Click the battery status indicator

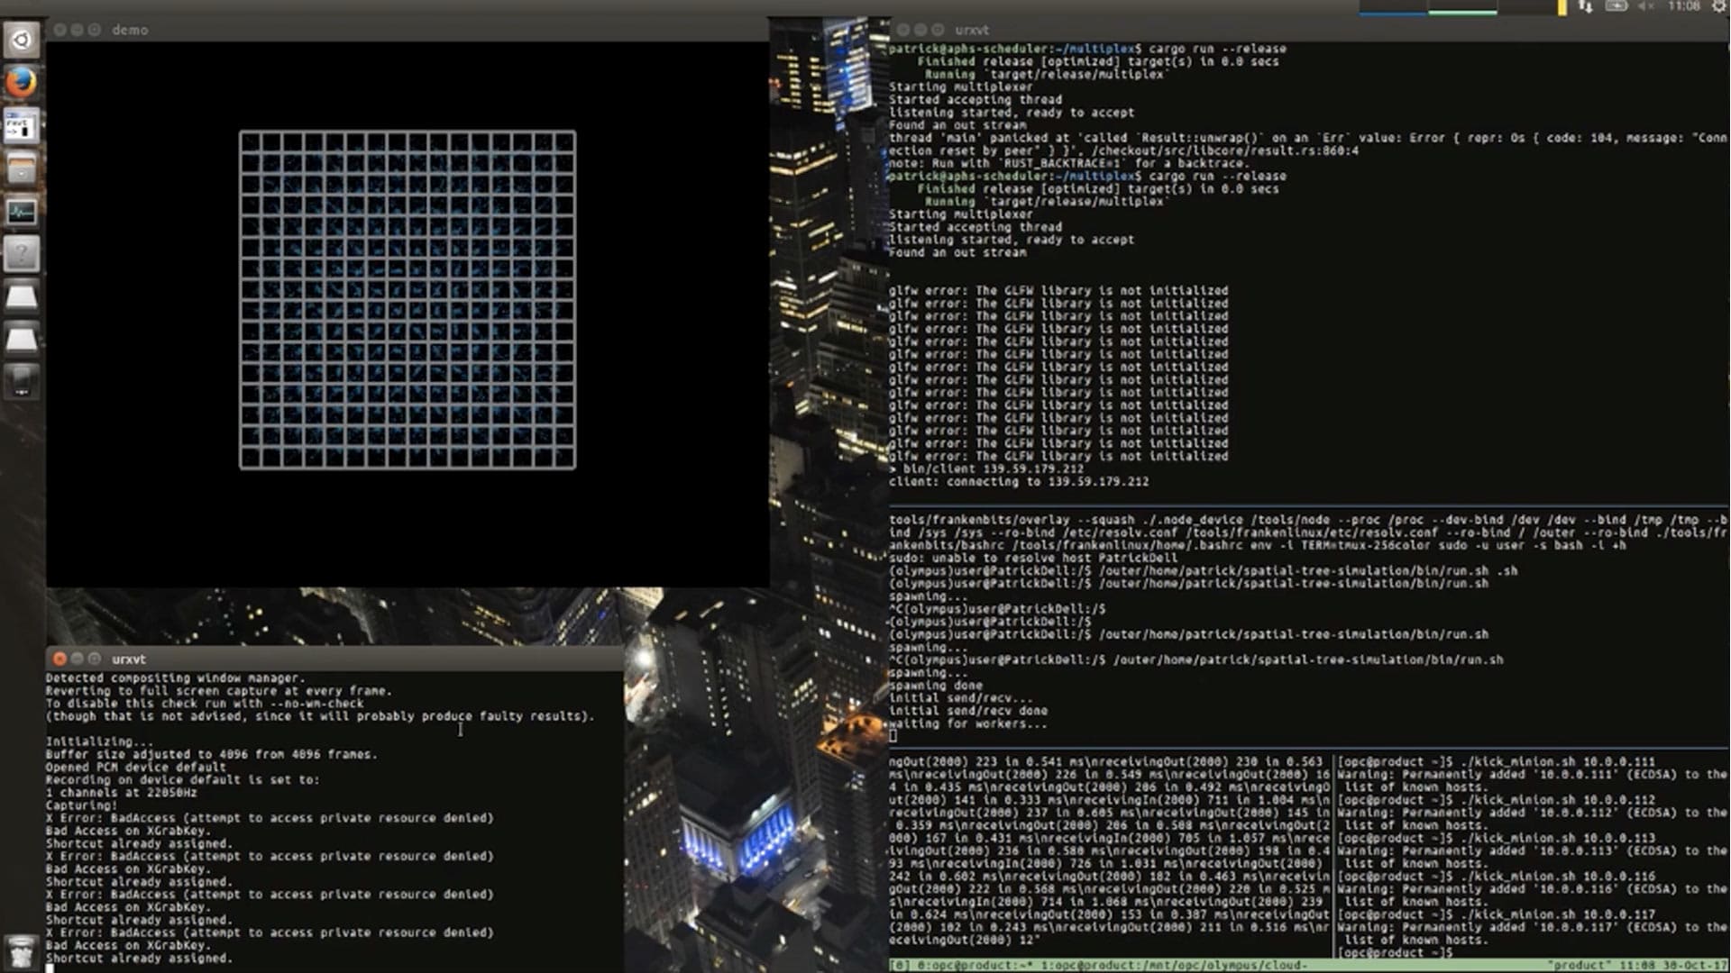click(x=1617, y=6)
